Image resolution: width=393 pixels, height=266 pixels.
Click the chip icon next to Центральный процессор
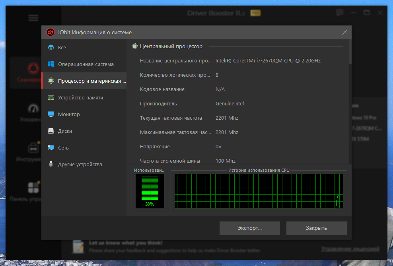tap(135, 47)
